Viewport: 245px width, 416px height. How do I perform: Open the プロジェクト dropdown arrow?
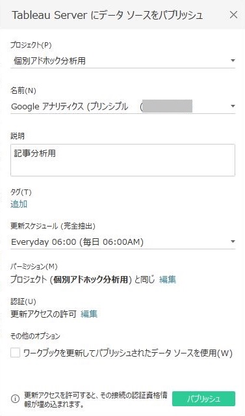[x=233, y=61]
